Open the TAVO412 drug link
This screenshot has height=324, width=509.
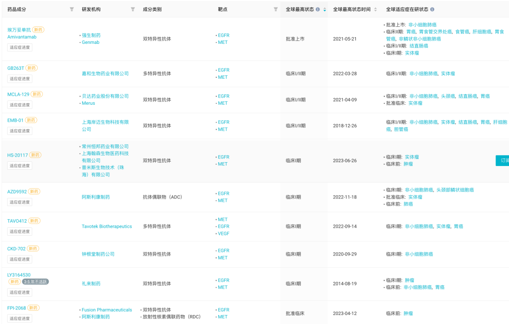pyautogui.click(x=17, y=221)
